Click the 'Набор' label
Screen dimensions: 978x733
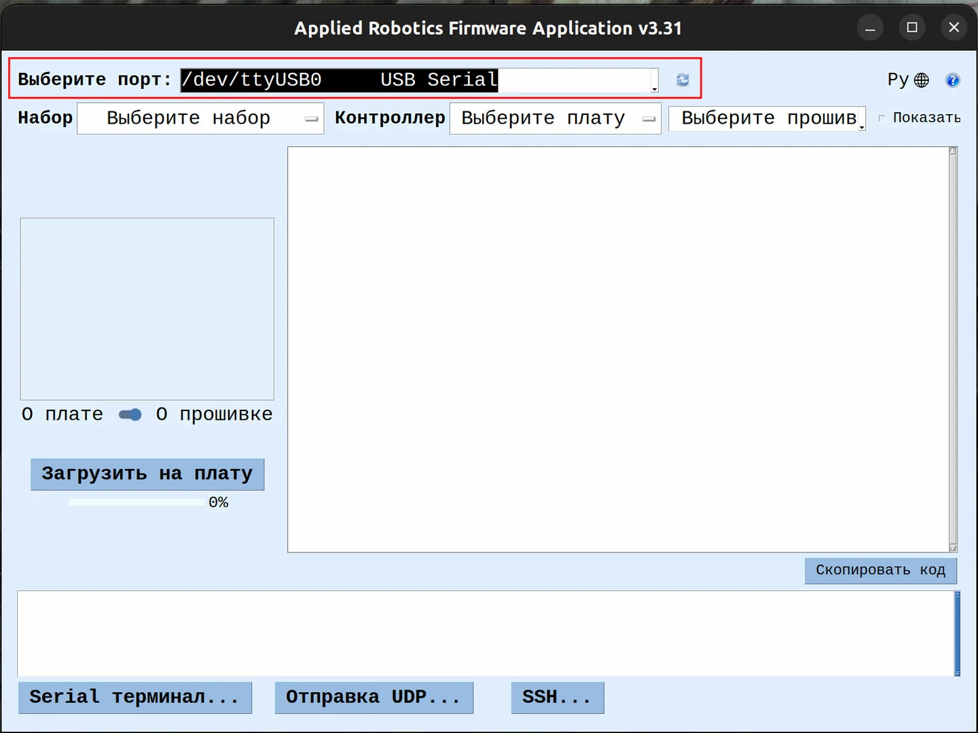tap(46, 118)
